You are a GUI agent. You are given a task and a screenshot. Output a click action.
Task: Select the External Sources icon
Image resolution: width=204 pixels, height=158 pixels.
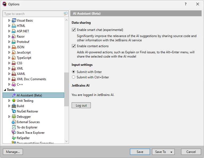point(14,122)
